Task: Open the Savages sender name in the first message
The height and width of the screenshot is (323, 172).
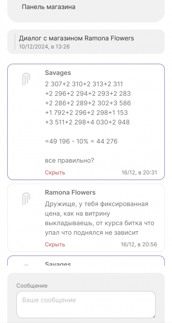Action: pos(58,73)
